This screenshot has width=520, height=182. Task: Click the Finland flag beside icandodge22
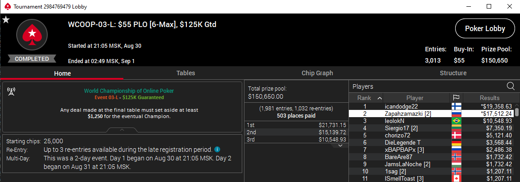457,107
